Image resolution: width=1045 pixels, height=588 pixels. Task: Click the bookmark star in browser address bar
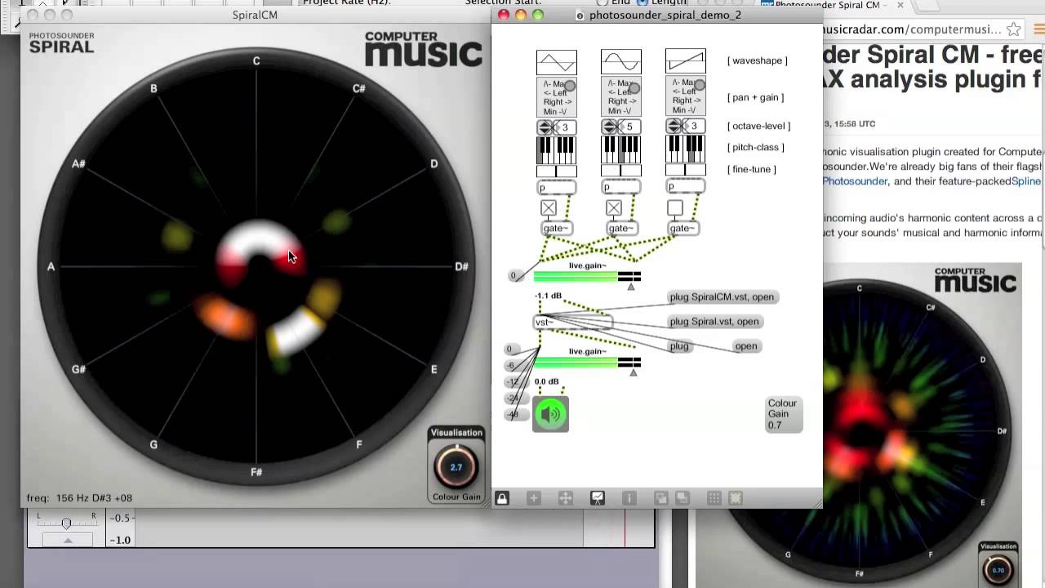coord(1013,29)
